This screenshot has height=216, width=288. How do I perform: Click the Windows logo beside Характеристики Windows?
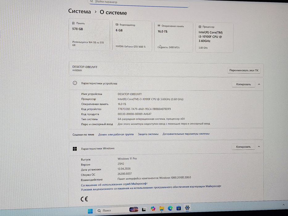click(75, 149)
